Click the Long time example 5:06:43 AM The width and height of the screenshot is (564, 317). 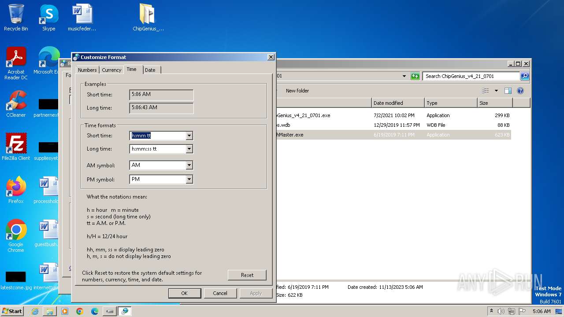161,108
